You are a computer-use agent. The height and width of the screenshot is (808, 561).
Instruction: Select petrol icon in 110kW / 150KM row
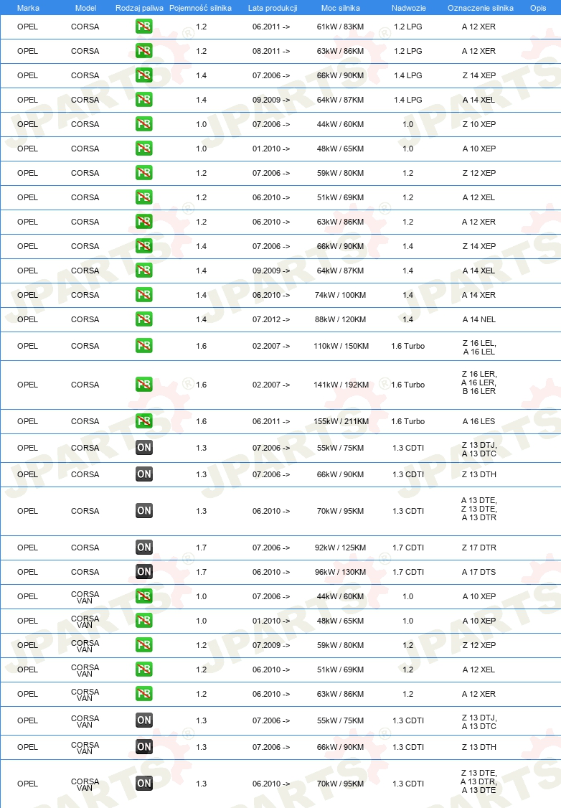143,346
